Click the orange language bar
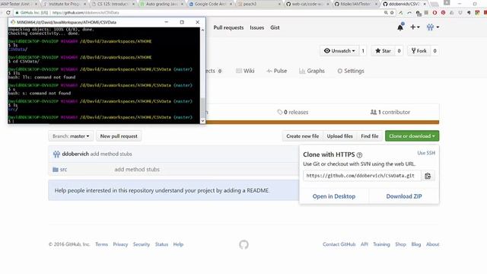 click(x=323, y=123)
